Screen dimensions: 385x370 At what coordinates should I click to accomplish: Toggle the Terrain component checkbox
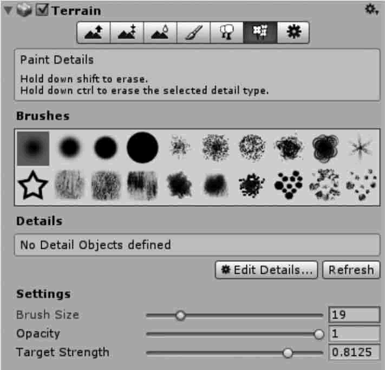(42, 10)
